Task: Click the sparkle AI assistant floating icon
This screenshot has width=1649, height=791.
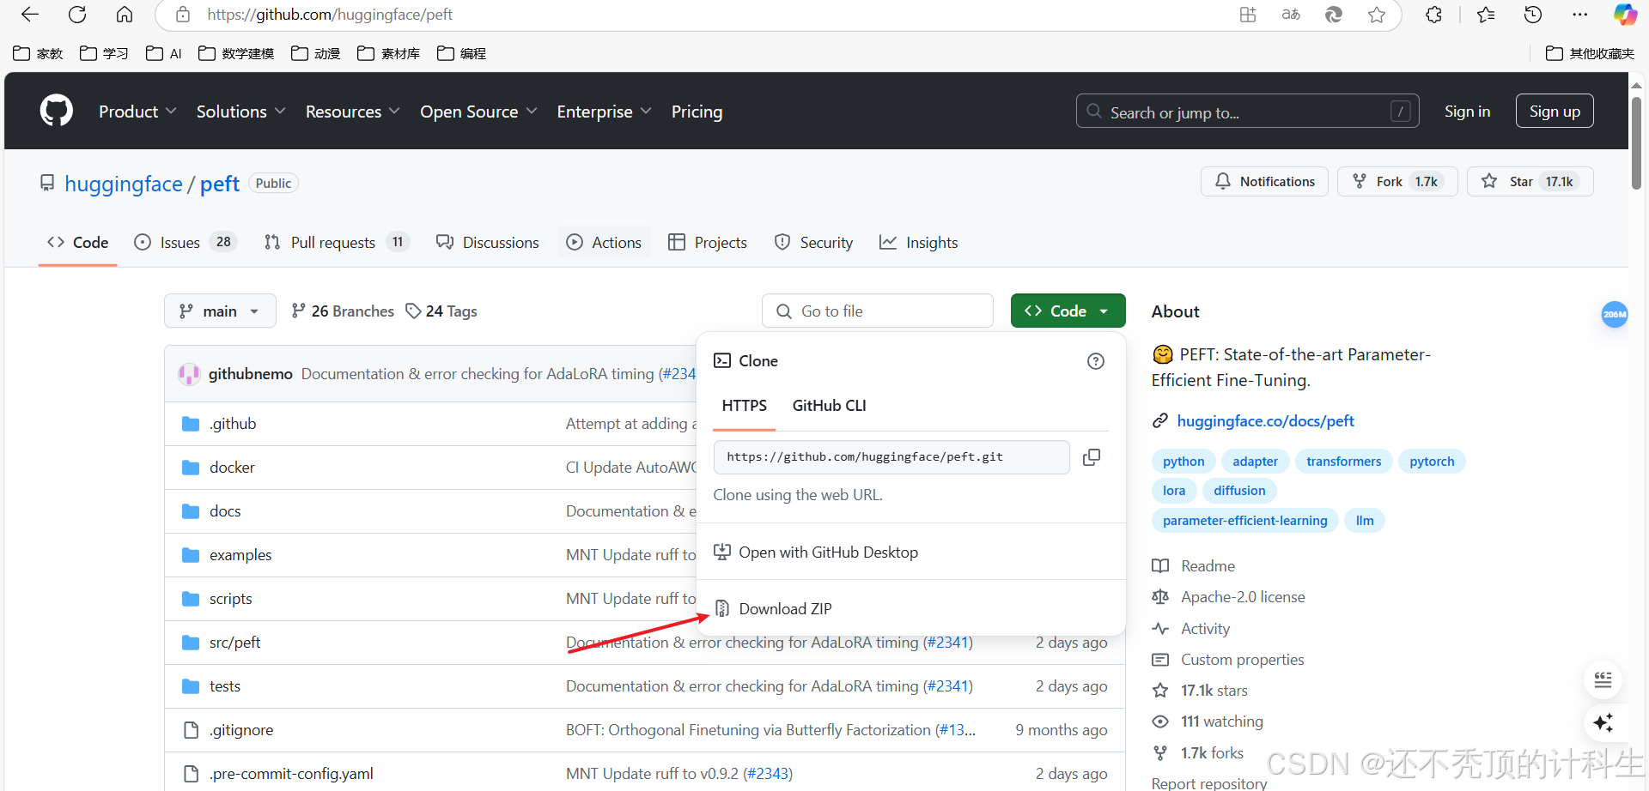Action: [1603, 723]
